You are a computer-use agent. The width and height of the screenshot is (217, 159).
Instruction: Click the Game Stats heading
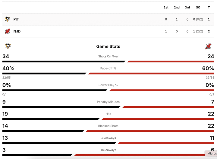click(108, 46)
